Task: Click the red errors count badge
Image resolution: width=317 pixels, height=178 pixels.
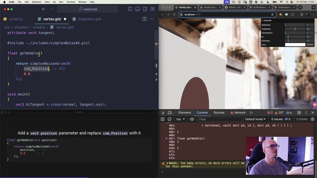Action: (x=270, y=113)
